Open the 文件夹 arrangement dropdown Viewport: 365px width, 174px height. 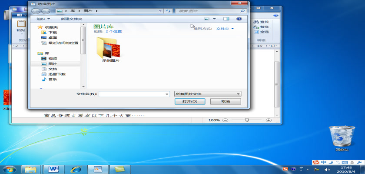225,29
